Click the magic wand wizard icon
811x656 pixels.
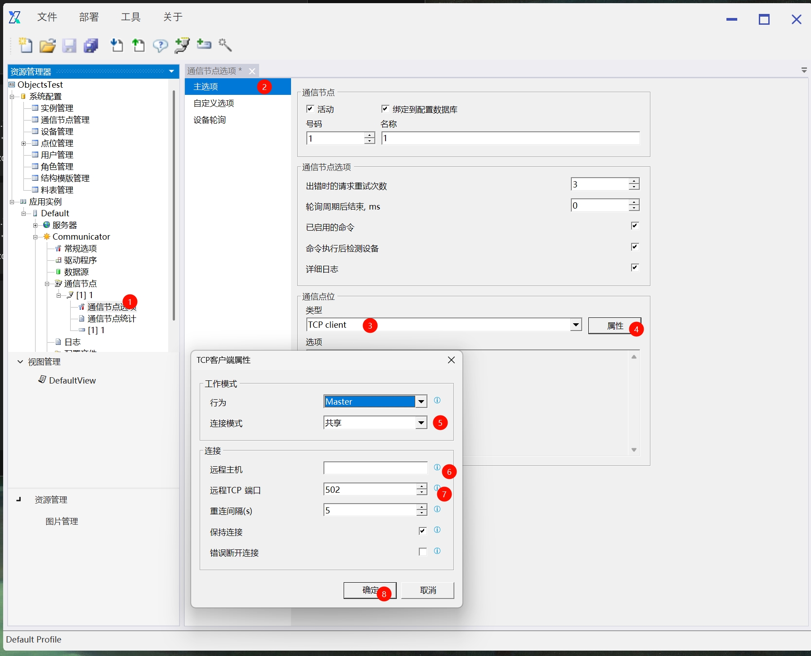225,45
